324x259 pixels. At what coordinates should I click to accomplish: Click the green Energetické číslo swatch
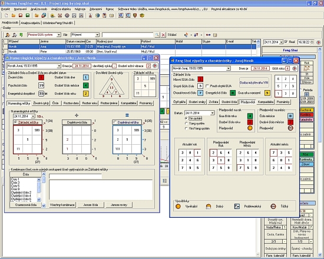tap(233, 93)
